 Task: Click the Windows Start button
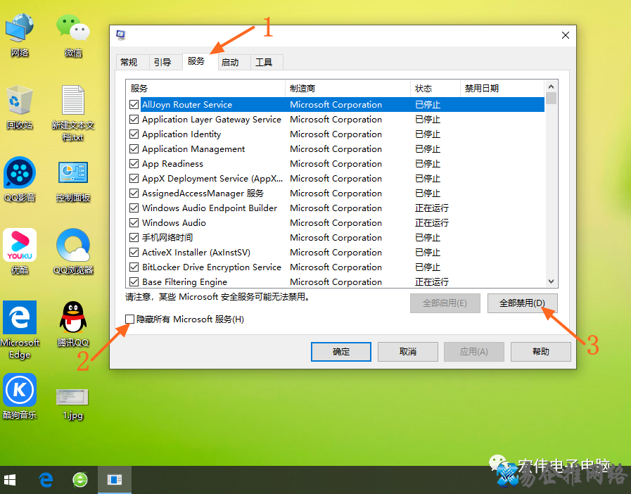(x=11, y=480)
